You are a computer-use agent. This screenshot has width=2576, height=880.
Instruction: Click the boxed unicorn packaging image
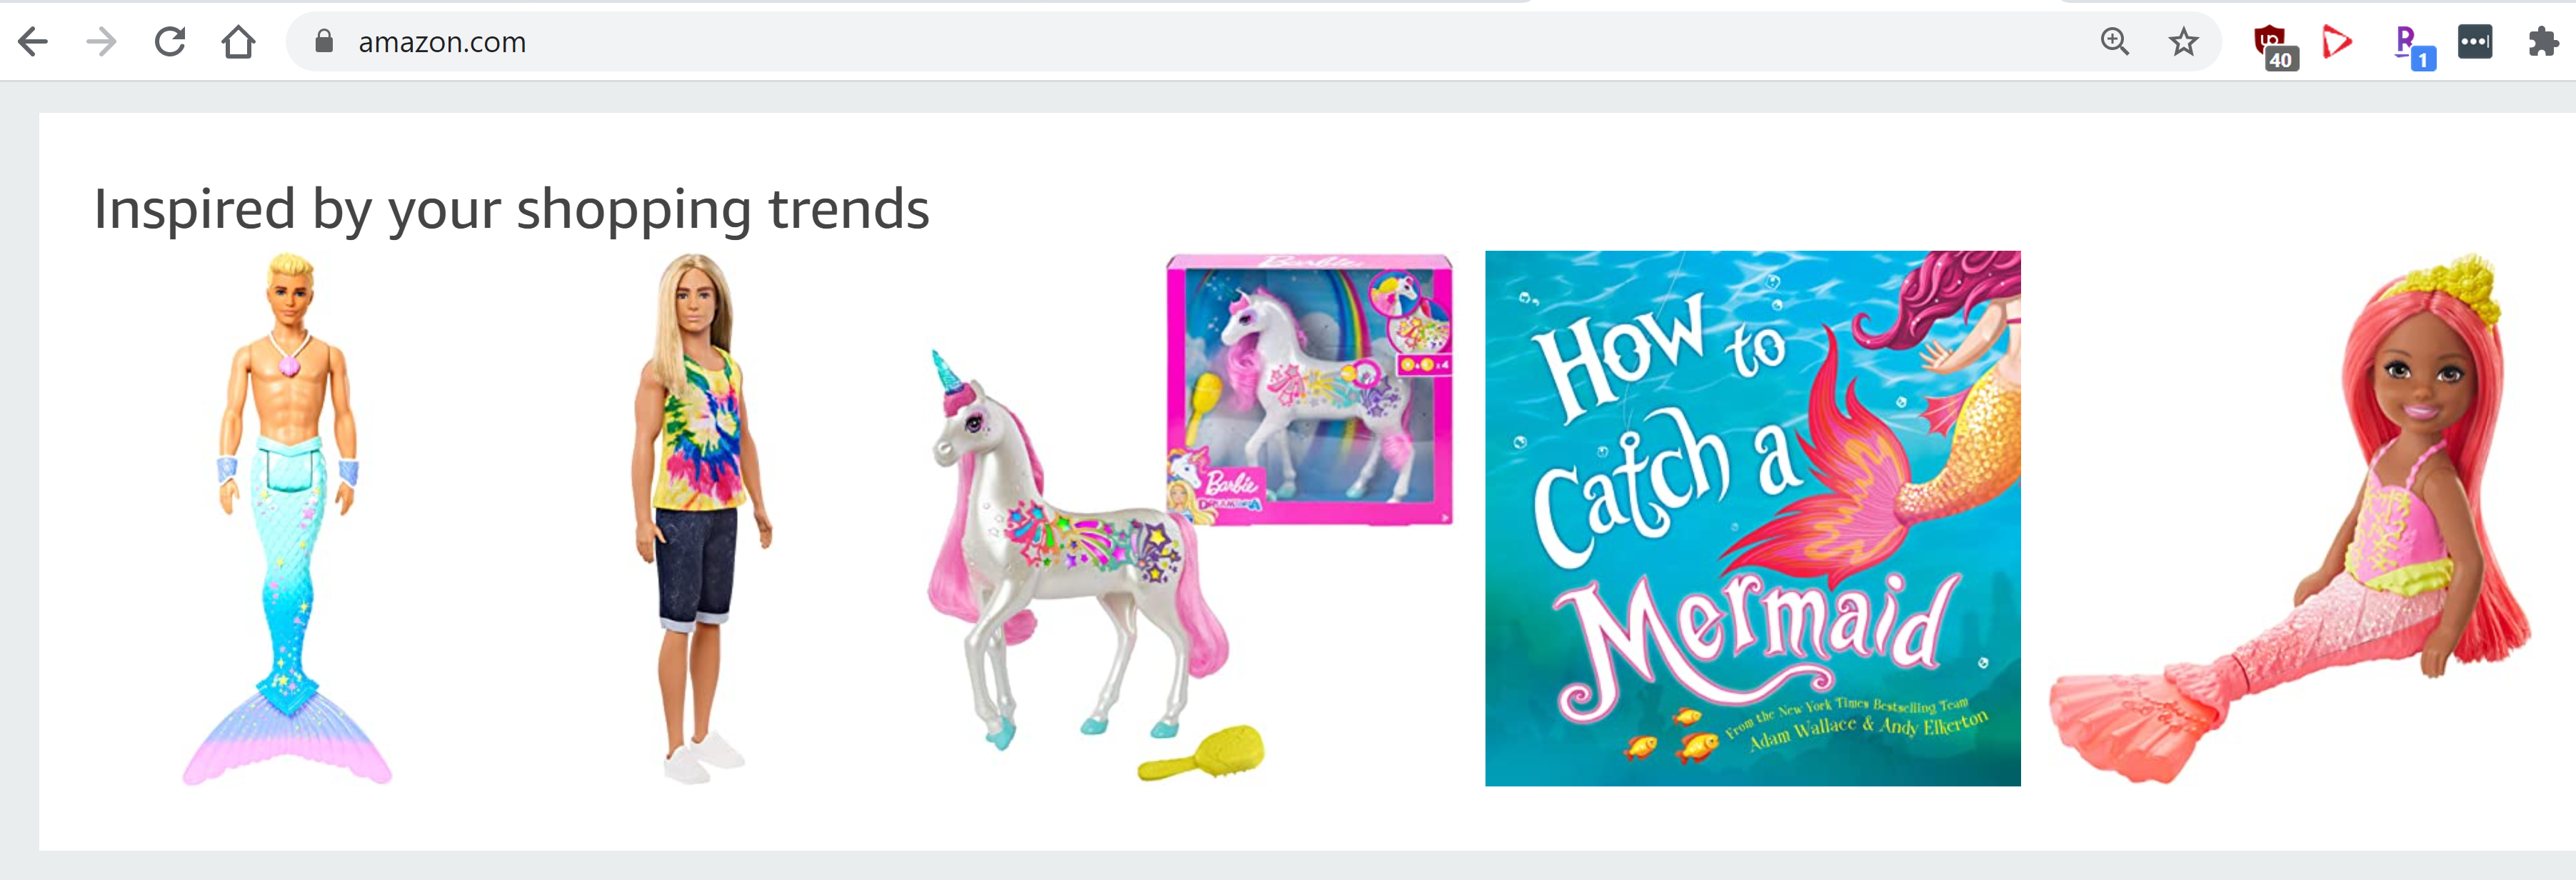[x=1309, y=389]
